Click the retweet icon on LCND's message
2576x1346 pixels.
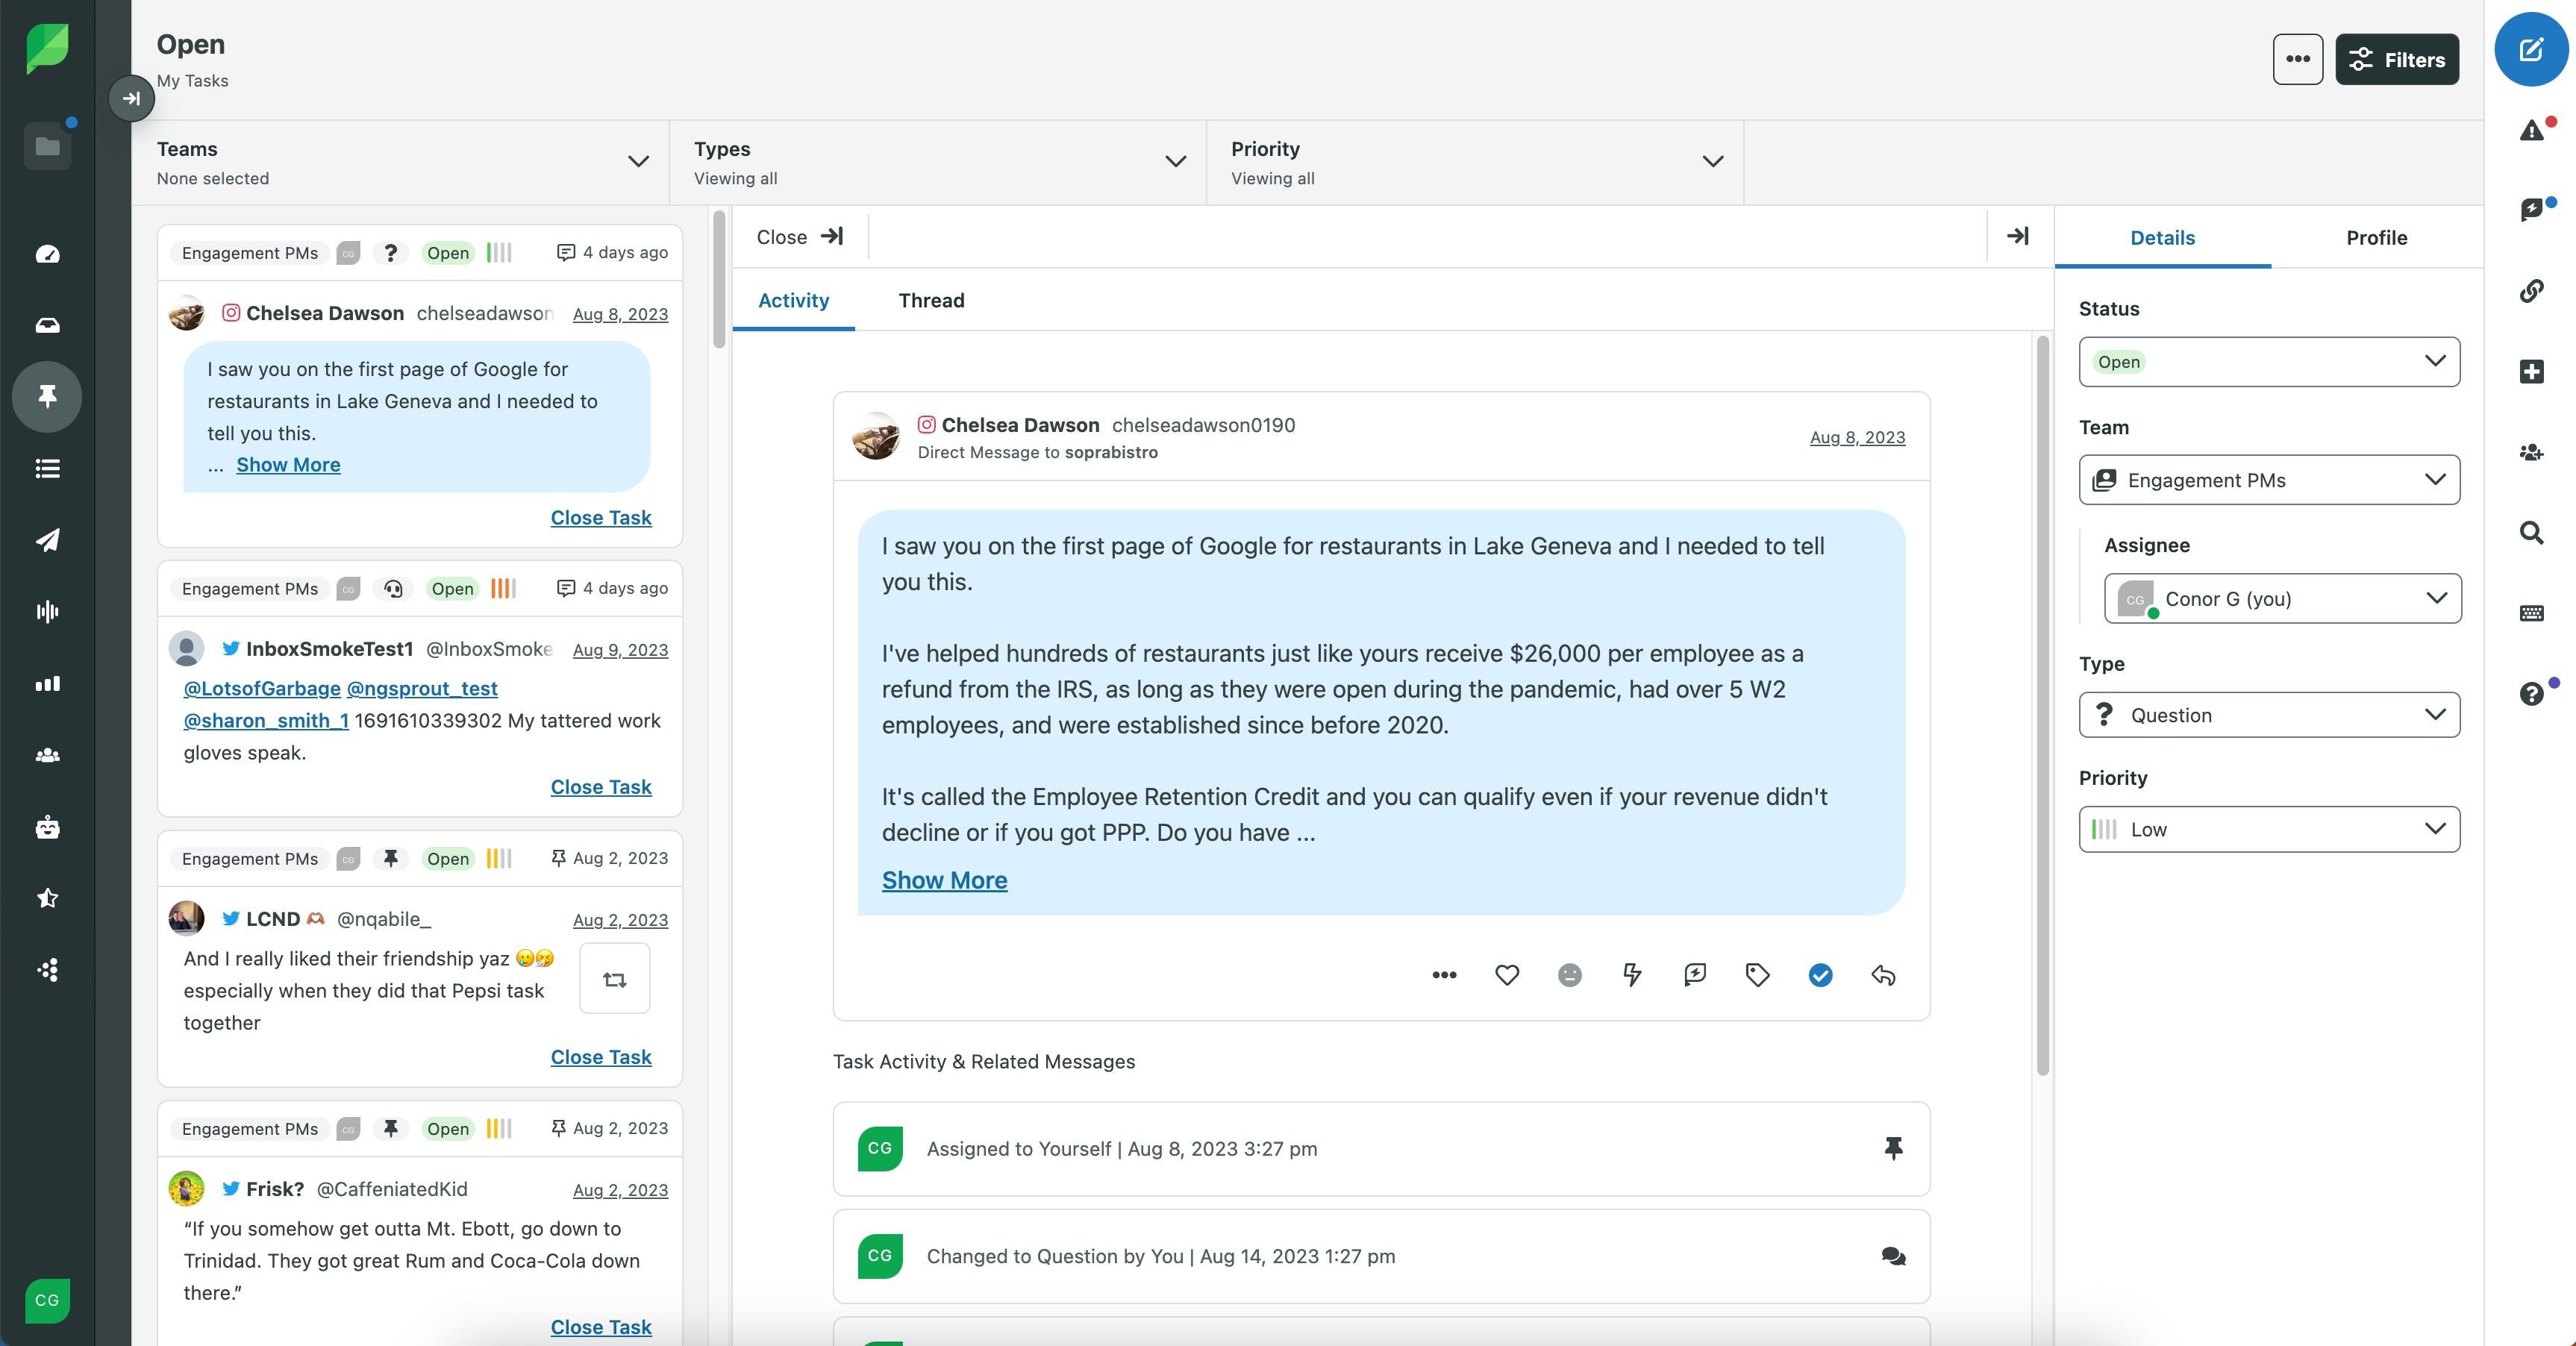click(614, 979)
